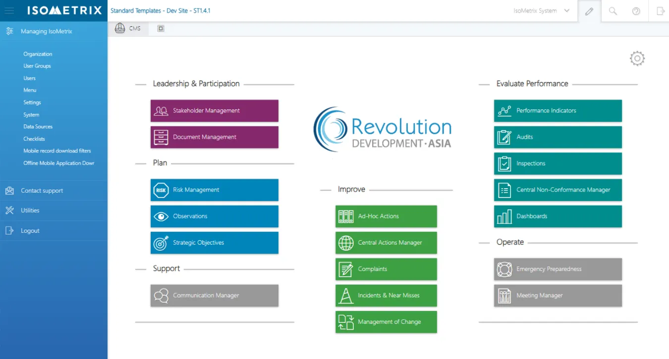
Task: Click the CMS helmet icon
Action: (x=119, y=28)
